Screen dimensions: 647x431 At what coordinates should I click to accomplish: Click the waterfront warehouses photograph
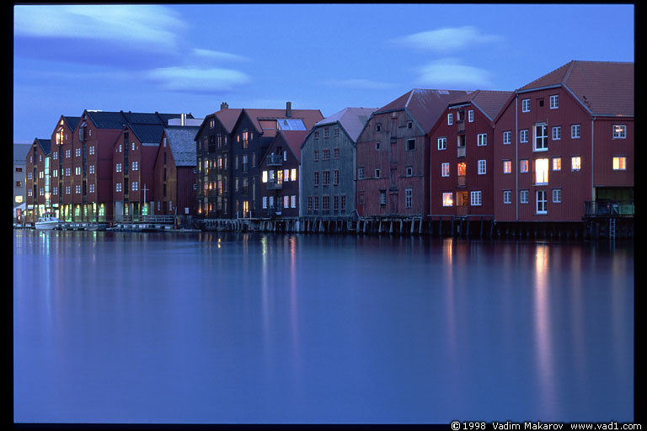click(x=323, y=214)
